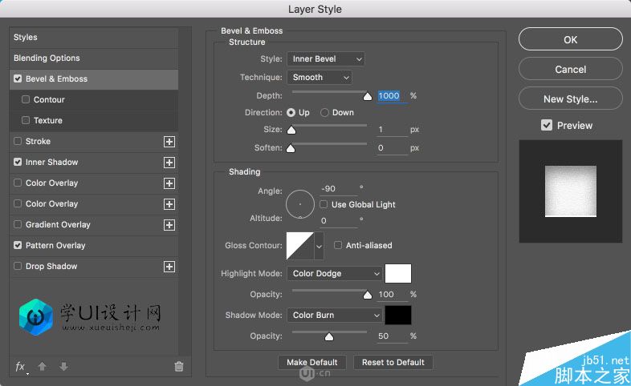Click the move effect down arrow
This screenshot has height=386, width=631.
[63, 366]
